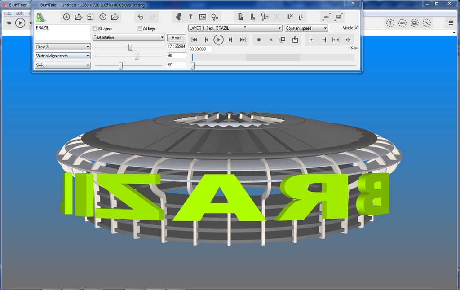Step to the previous key
This screenshot has width=460, height=290.
tap(207, 40)
